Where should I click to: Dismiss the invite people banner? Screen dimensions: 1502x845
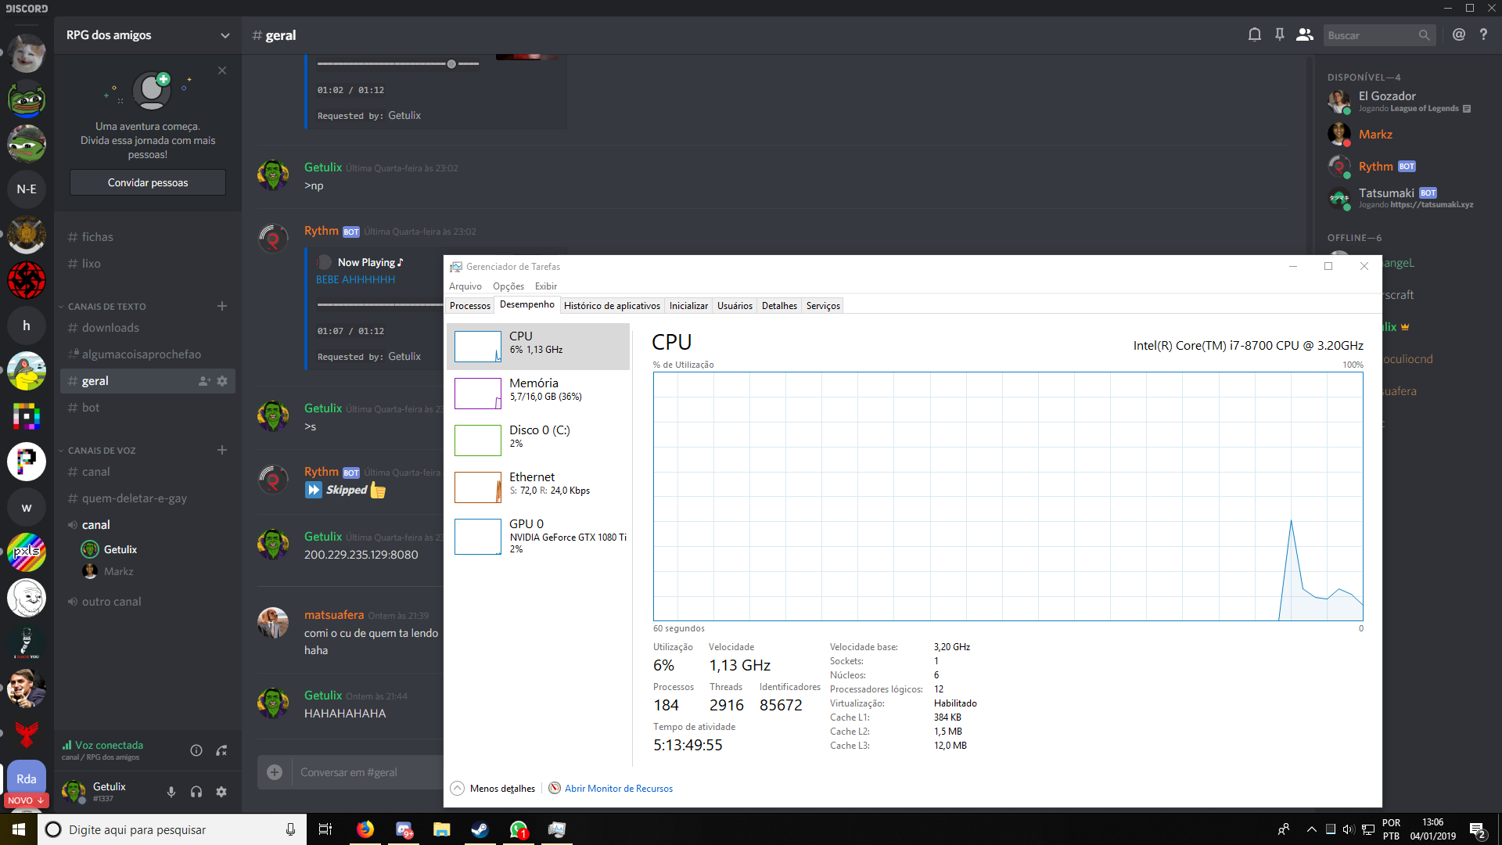click(x=222, y=70)
